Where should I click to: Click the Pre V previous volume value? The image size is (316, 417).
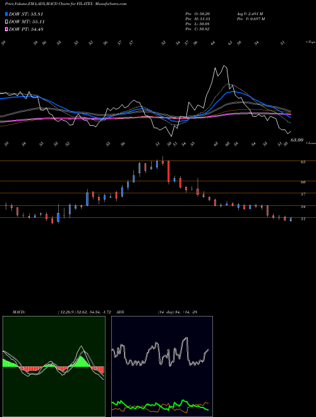tap(250, 19)
